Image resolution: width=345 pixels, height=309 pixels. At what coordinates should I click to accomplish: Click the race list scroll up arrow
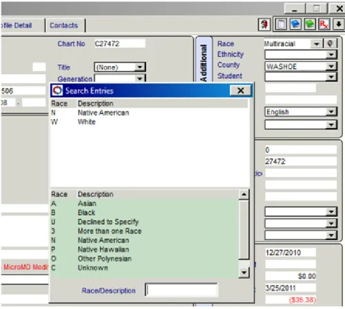click(244, 195)
